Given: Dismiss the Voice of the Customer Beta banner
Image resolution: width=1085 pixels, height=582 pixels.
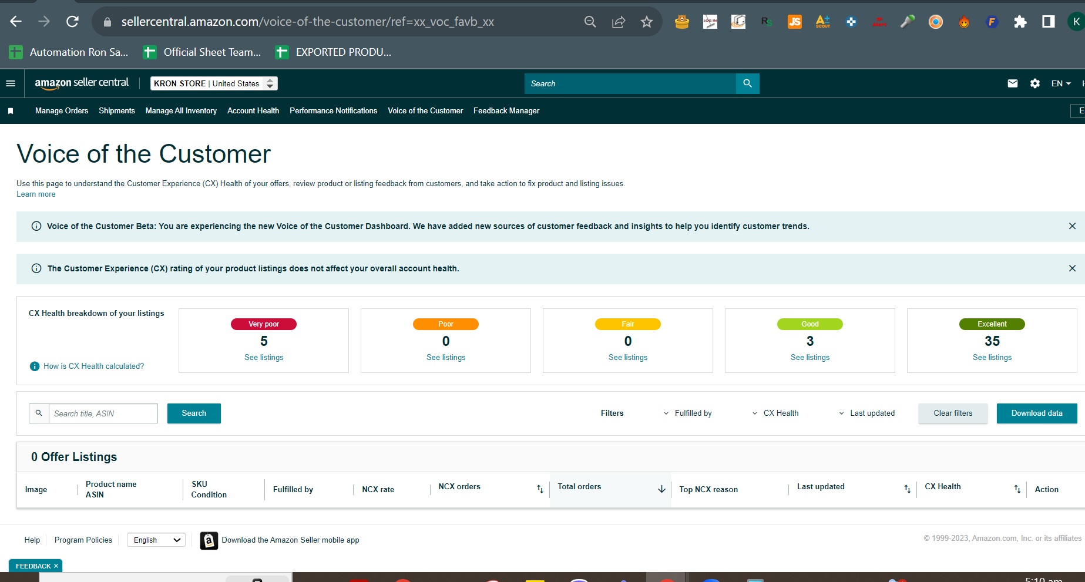Looking at the screenshot, I should click(1072, 226).
